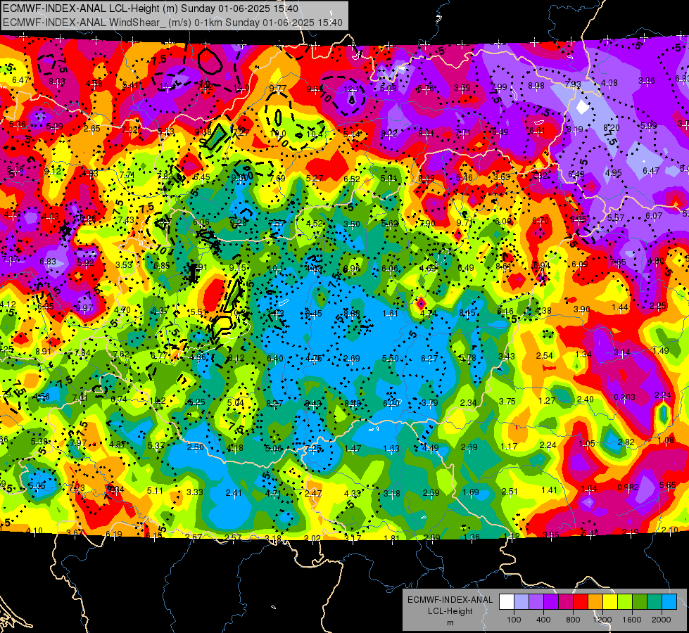
Task: Select the red swatch in the legend
Action: pyautogui.click(x=581, y=602)
